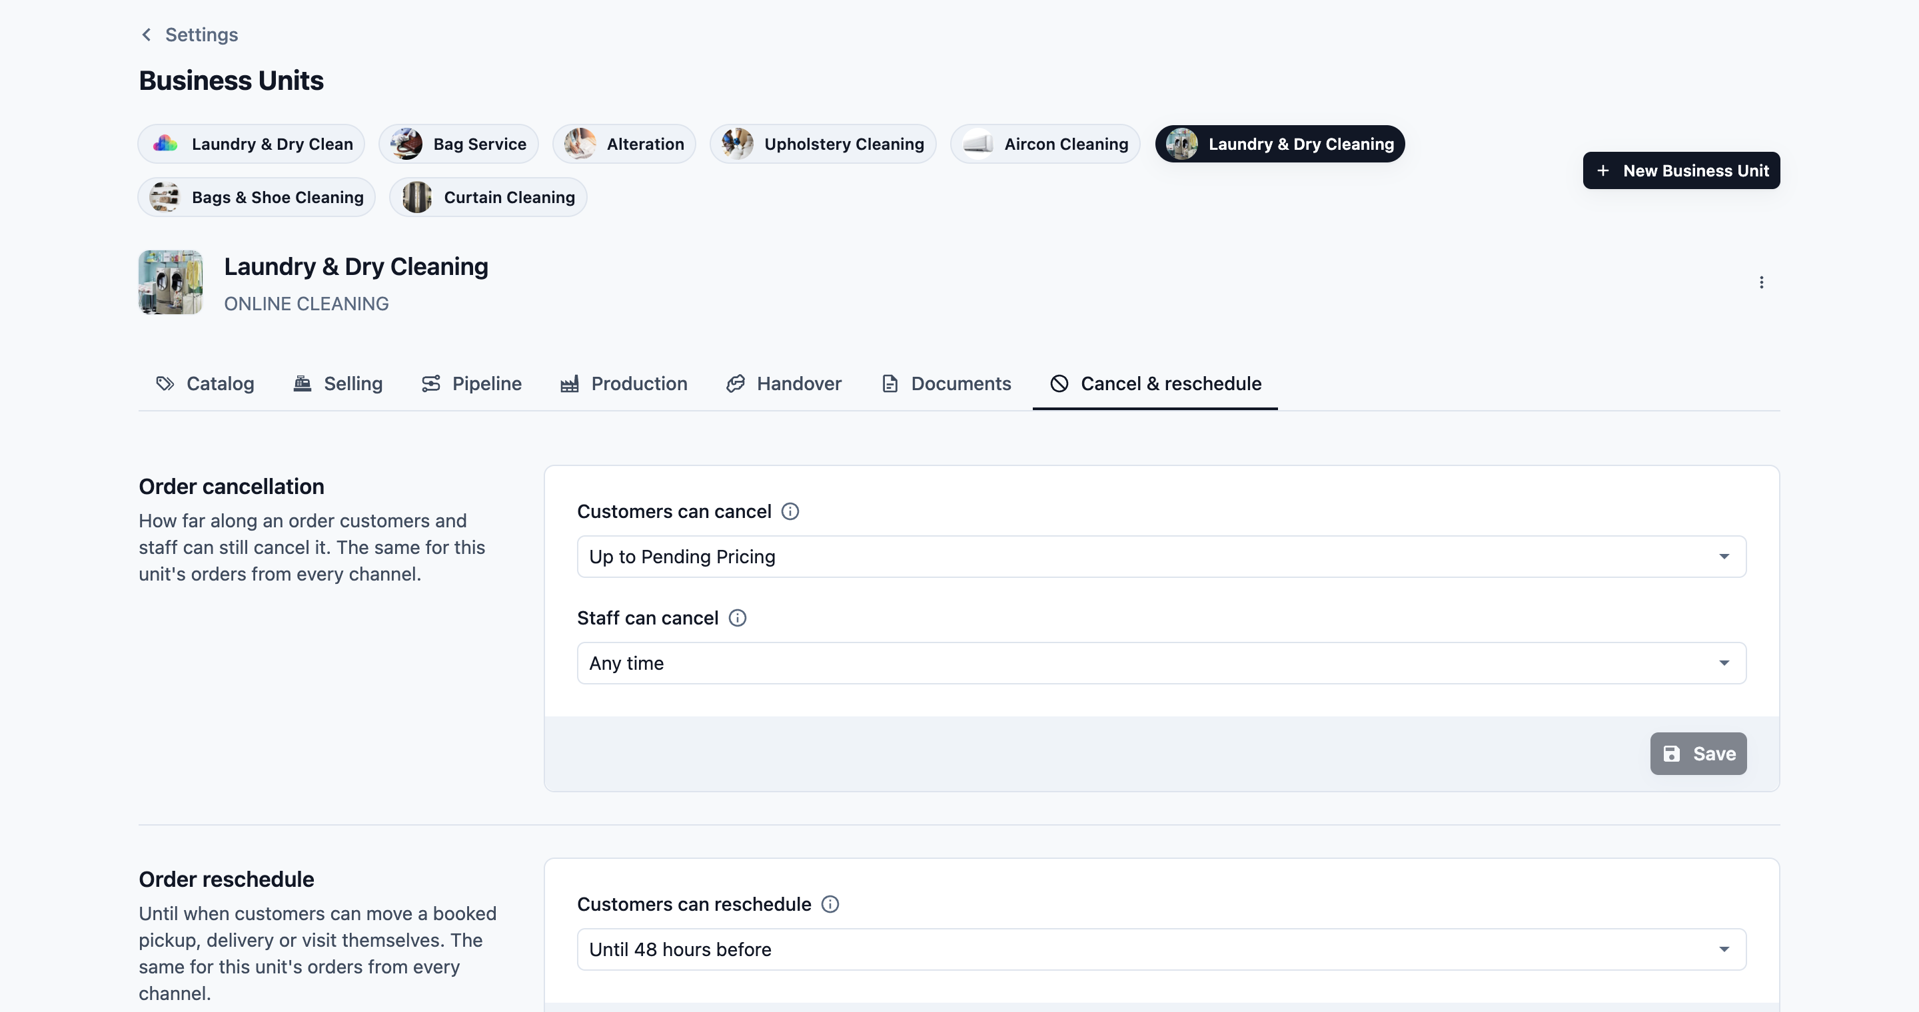Click the Documents file icon
The image size is (1919, 1012).
(890, 383)
